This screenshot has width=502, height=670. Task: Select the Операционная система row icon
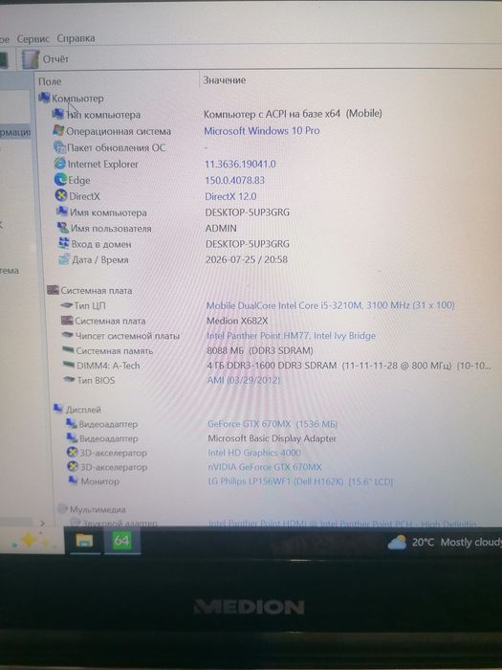click(58, 130)
